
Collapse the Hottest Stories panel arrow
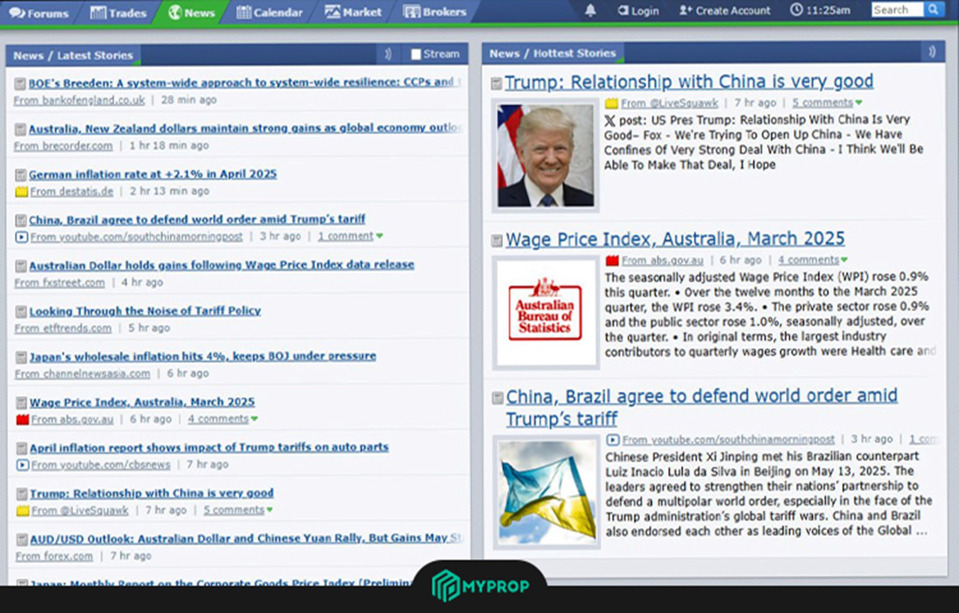pos(932,52)
